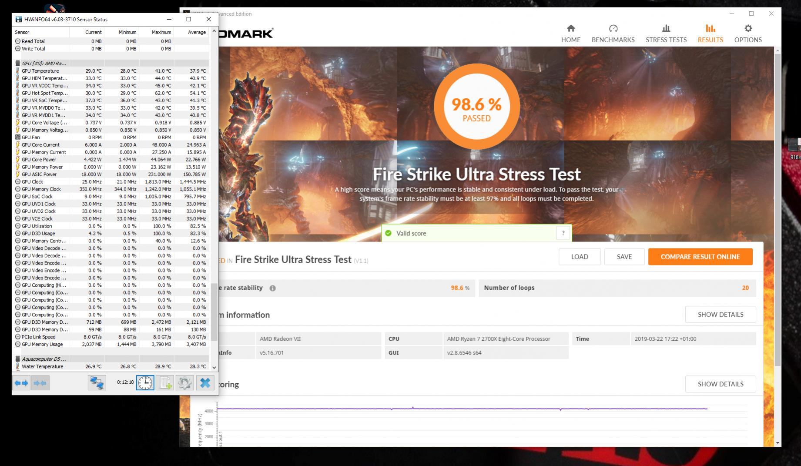This screenshot has height=466, width=801.
Task: Switch to the Stress Tests tab
Action: coord(666,34)
